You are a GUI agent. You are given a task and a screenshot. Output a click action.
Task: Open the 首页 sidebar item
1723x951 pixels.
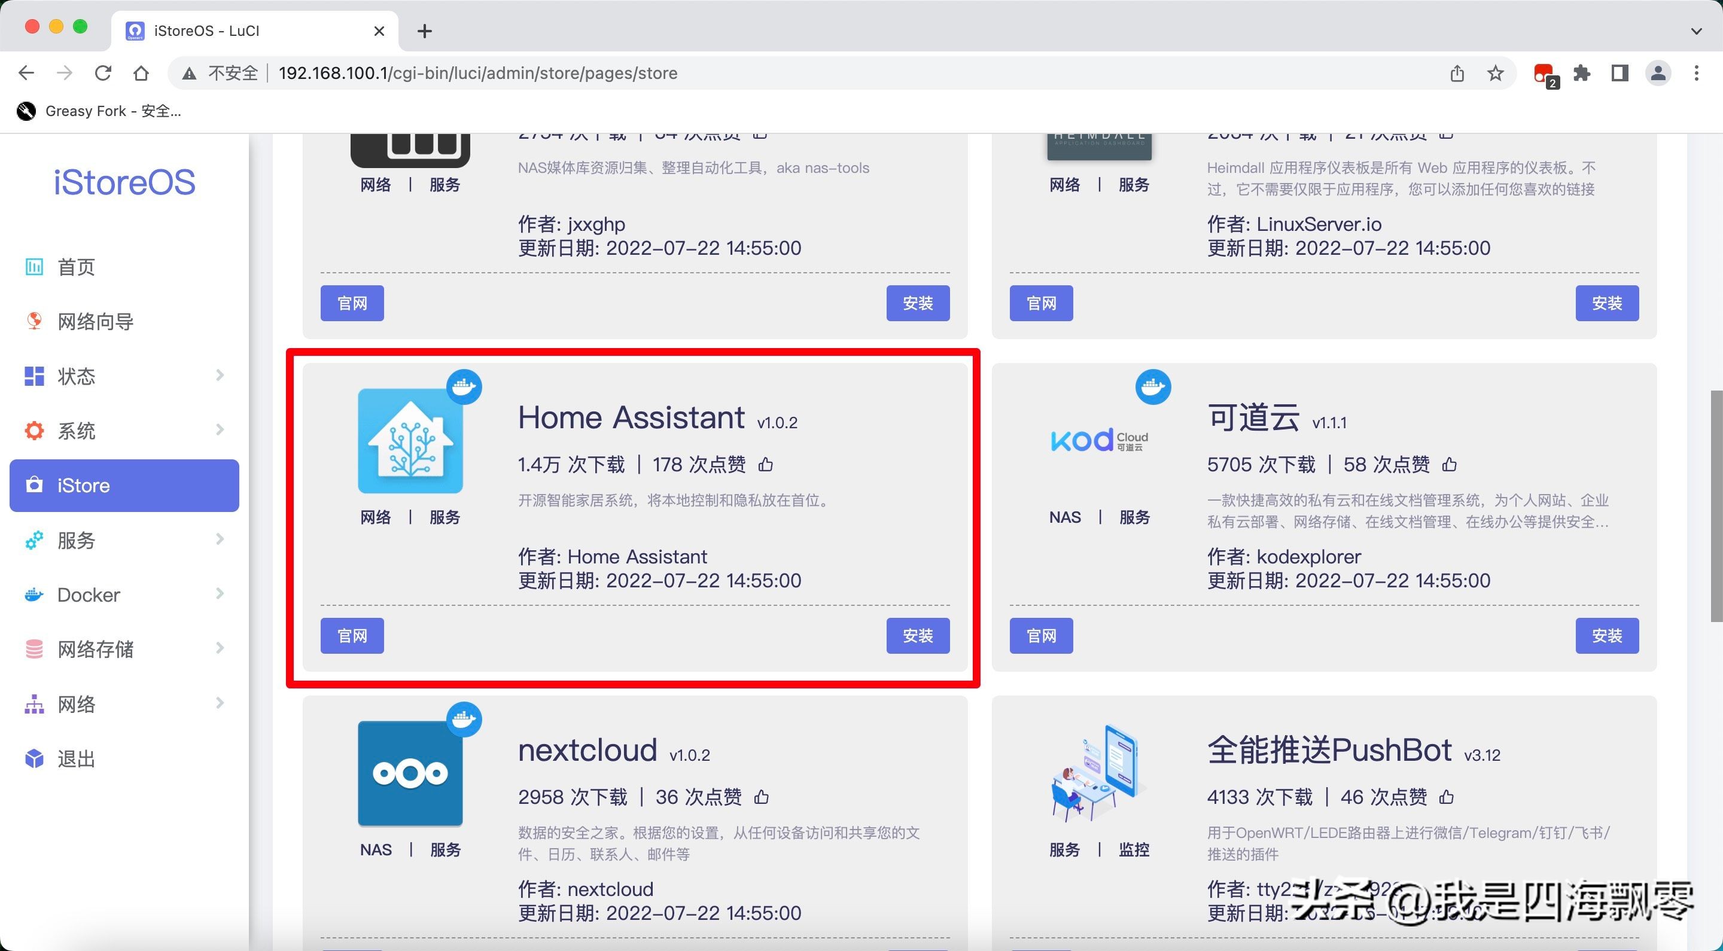pyautogui.click(x=76, y=267)
